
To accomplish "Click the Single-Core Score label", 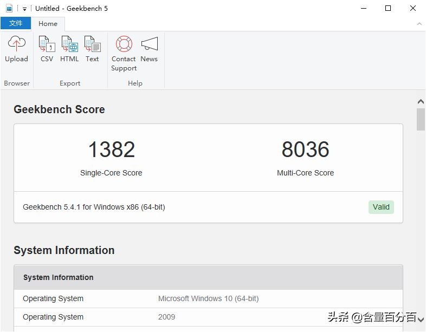I will point(111,173).
